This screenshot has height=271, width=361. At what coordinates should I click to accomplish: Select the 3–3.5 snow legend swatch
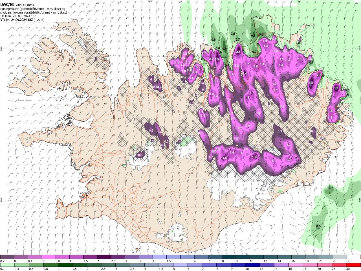click(132, 257)
